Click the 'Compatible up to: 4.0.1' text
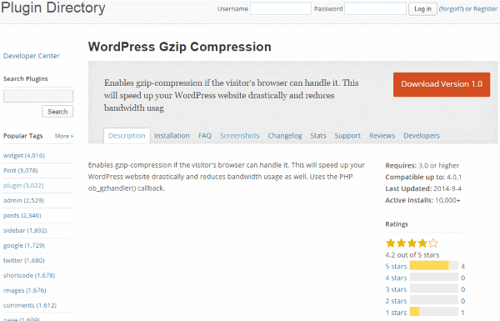The image size is (500, 321). click(x=423, y=177)
